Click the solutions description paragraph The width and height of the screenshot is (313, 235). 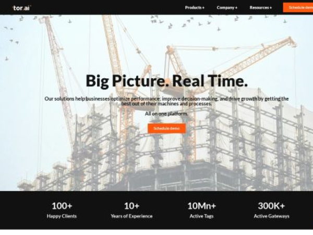pyautogui.click(x=167, y=101)
